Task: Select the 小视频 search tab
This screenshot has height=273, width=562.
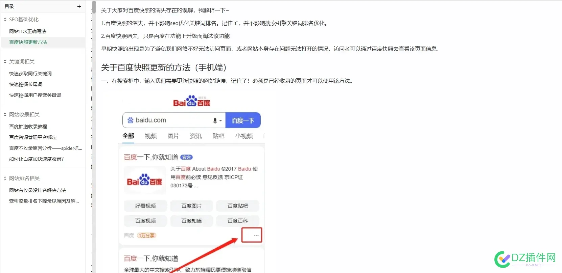Action: tap(244, 136)
